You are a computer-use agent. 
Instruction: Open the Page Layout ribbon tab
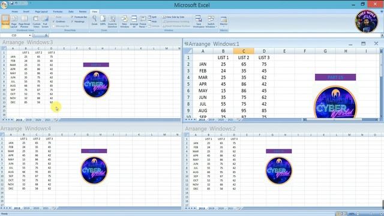point(41,11)
